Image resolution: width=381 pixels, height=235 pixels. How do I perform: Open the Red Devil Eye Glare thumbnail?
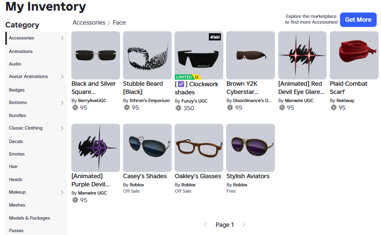[x=302, y=55]
